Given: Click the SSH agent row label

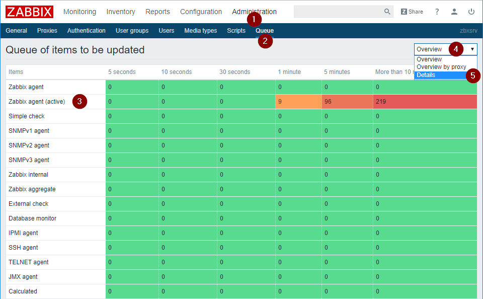Looking at the screenshot, I should pyautogui.click(x=23, y=248).
